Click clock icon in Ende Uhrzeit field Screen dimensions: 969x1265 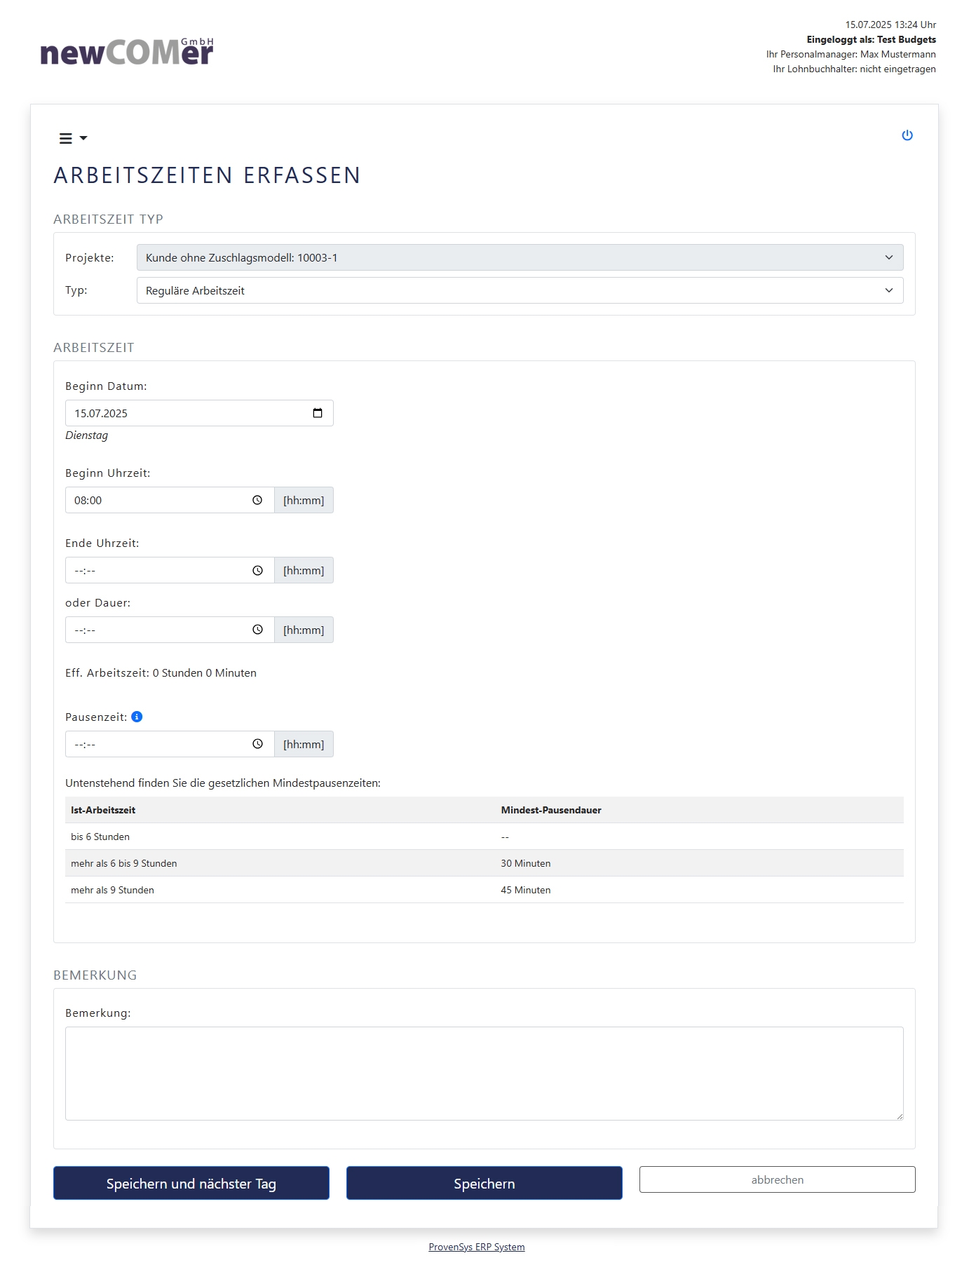257,571
